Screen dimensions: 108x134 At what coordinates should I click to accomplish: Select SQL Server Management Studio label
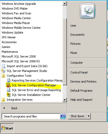coord(27,71)
